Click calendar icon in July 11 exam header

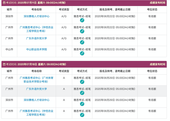(4, 3)
